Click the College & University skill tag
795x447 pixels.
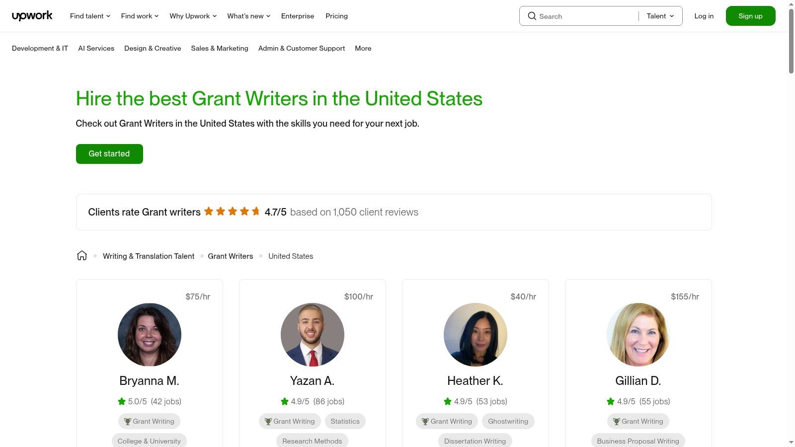149,441
